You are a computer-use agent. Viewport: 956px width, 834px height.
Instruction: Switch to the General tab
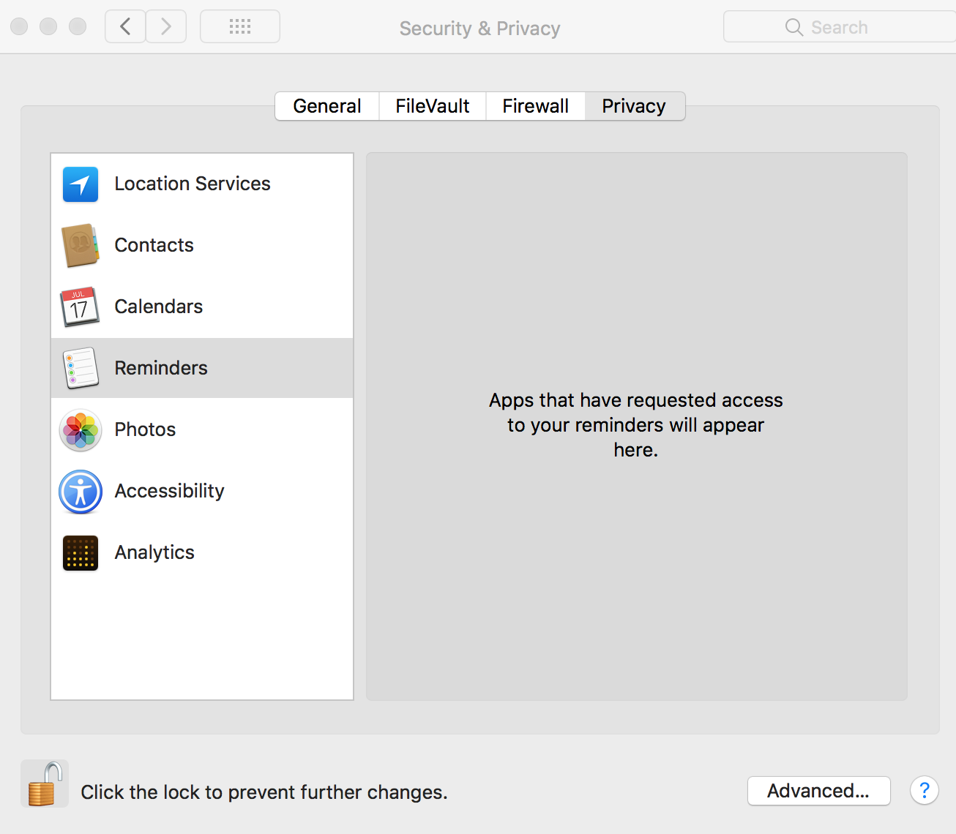click(327, 106)
